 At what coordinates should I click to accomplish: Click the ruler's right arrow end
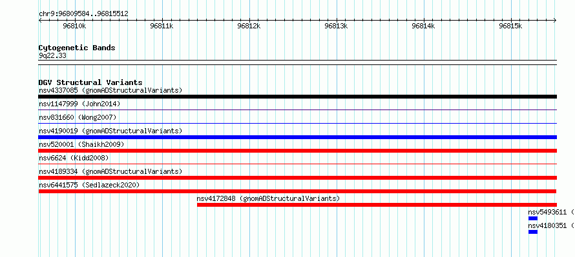[555, 20]
